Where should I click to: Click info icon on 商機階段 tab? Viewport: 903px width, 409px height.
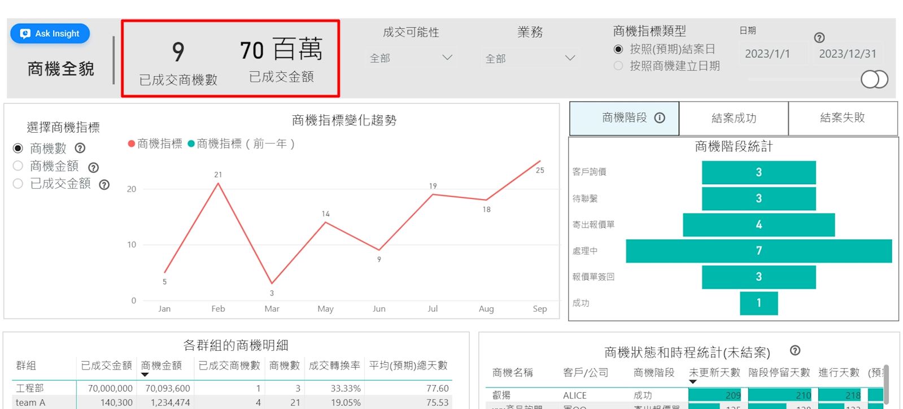click(660, 118)
